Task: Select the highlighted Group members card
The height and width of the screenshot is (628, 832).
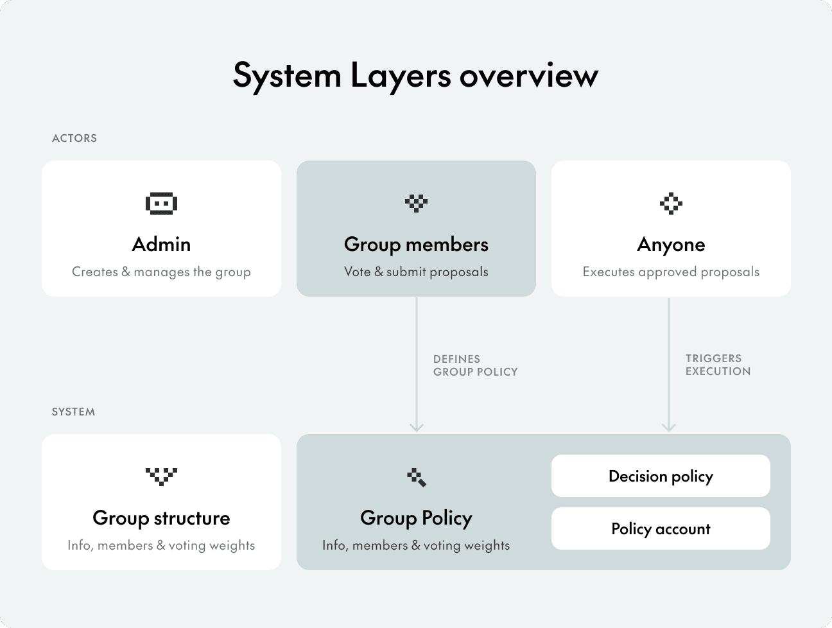Action: (416, 228)
